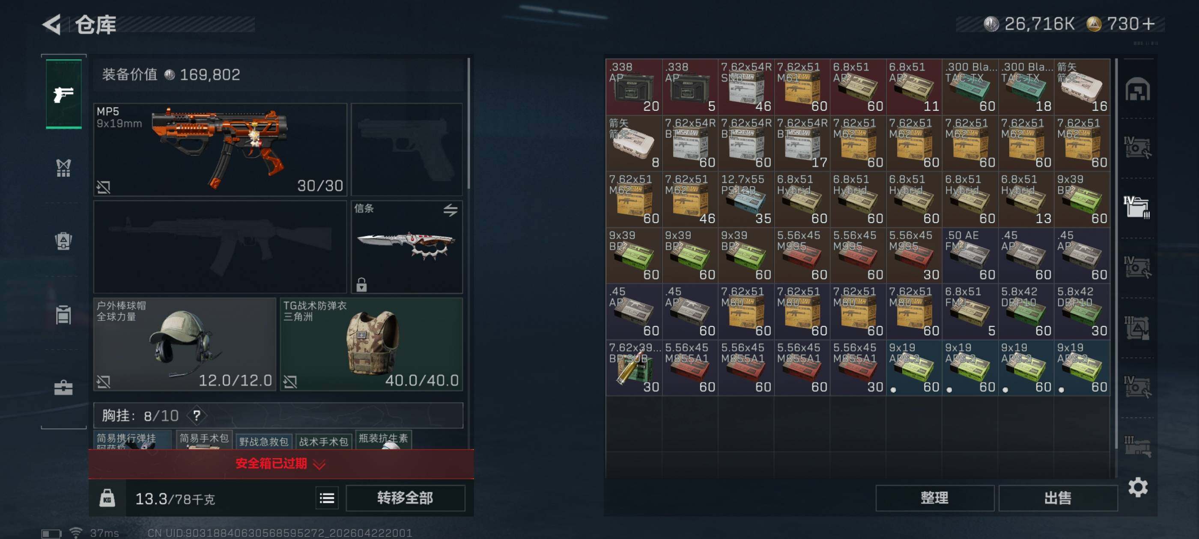The image size is (1199, 539).
Task: Click the plus icon beside 730 currency
Action: (x=1148, y=24)
